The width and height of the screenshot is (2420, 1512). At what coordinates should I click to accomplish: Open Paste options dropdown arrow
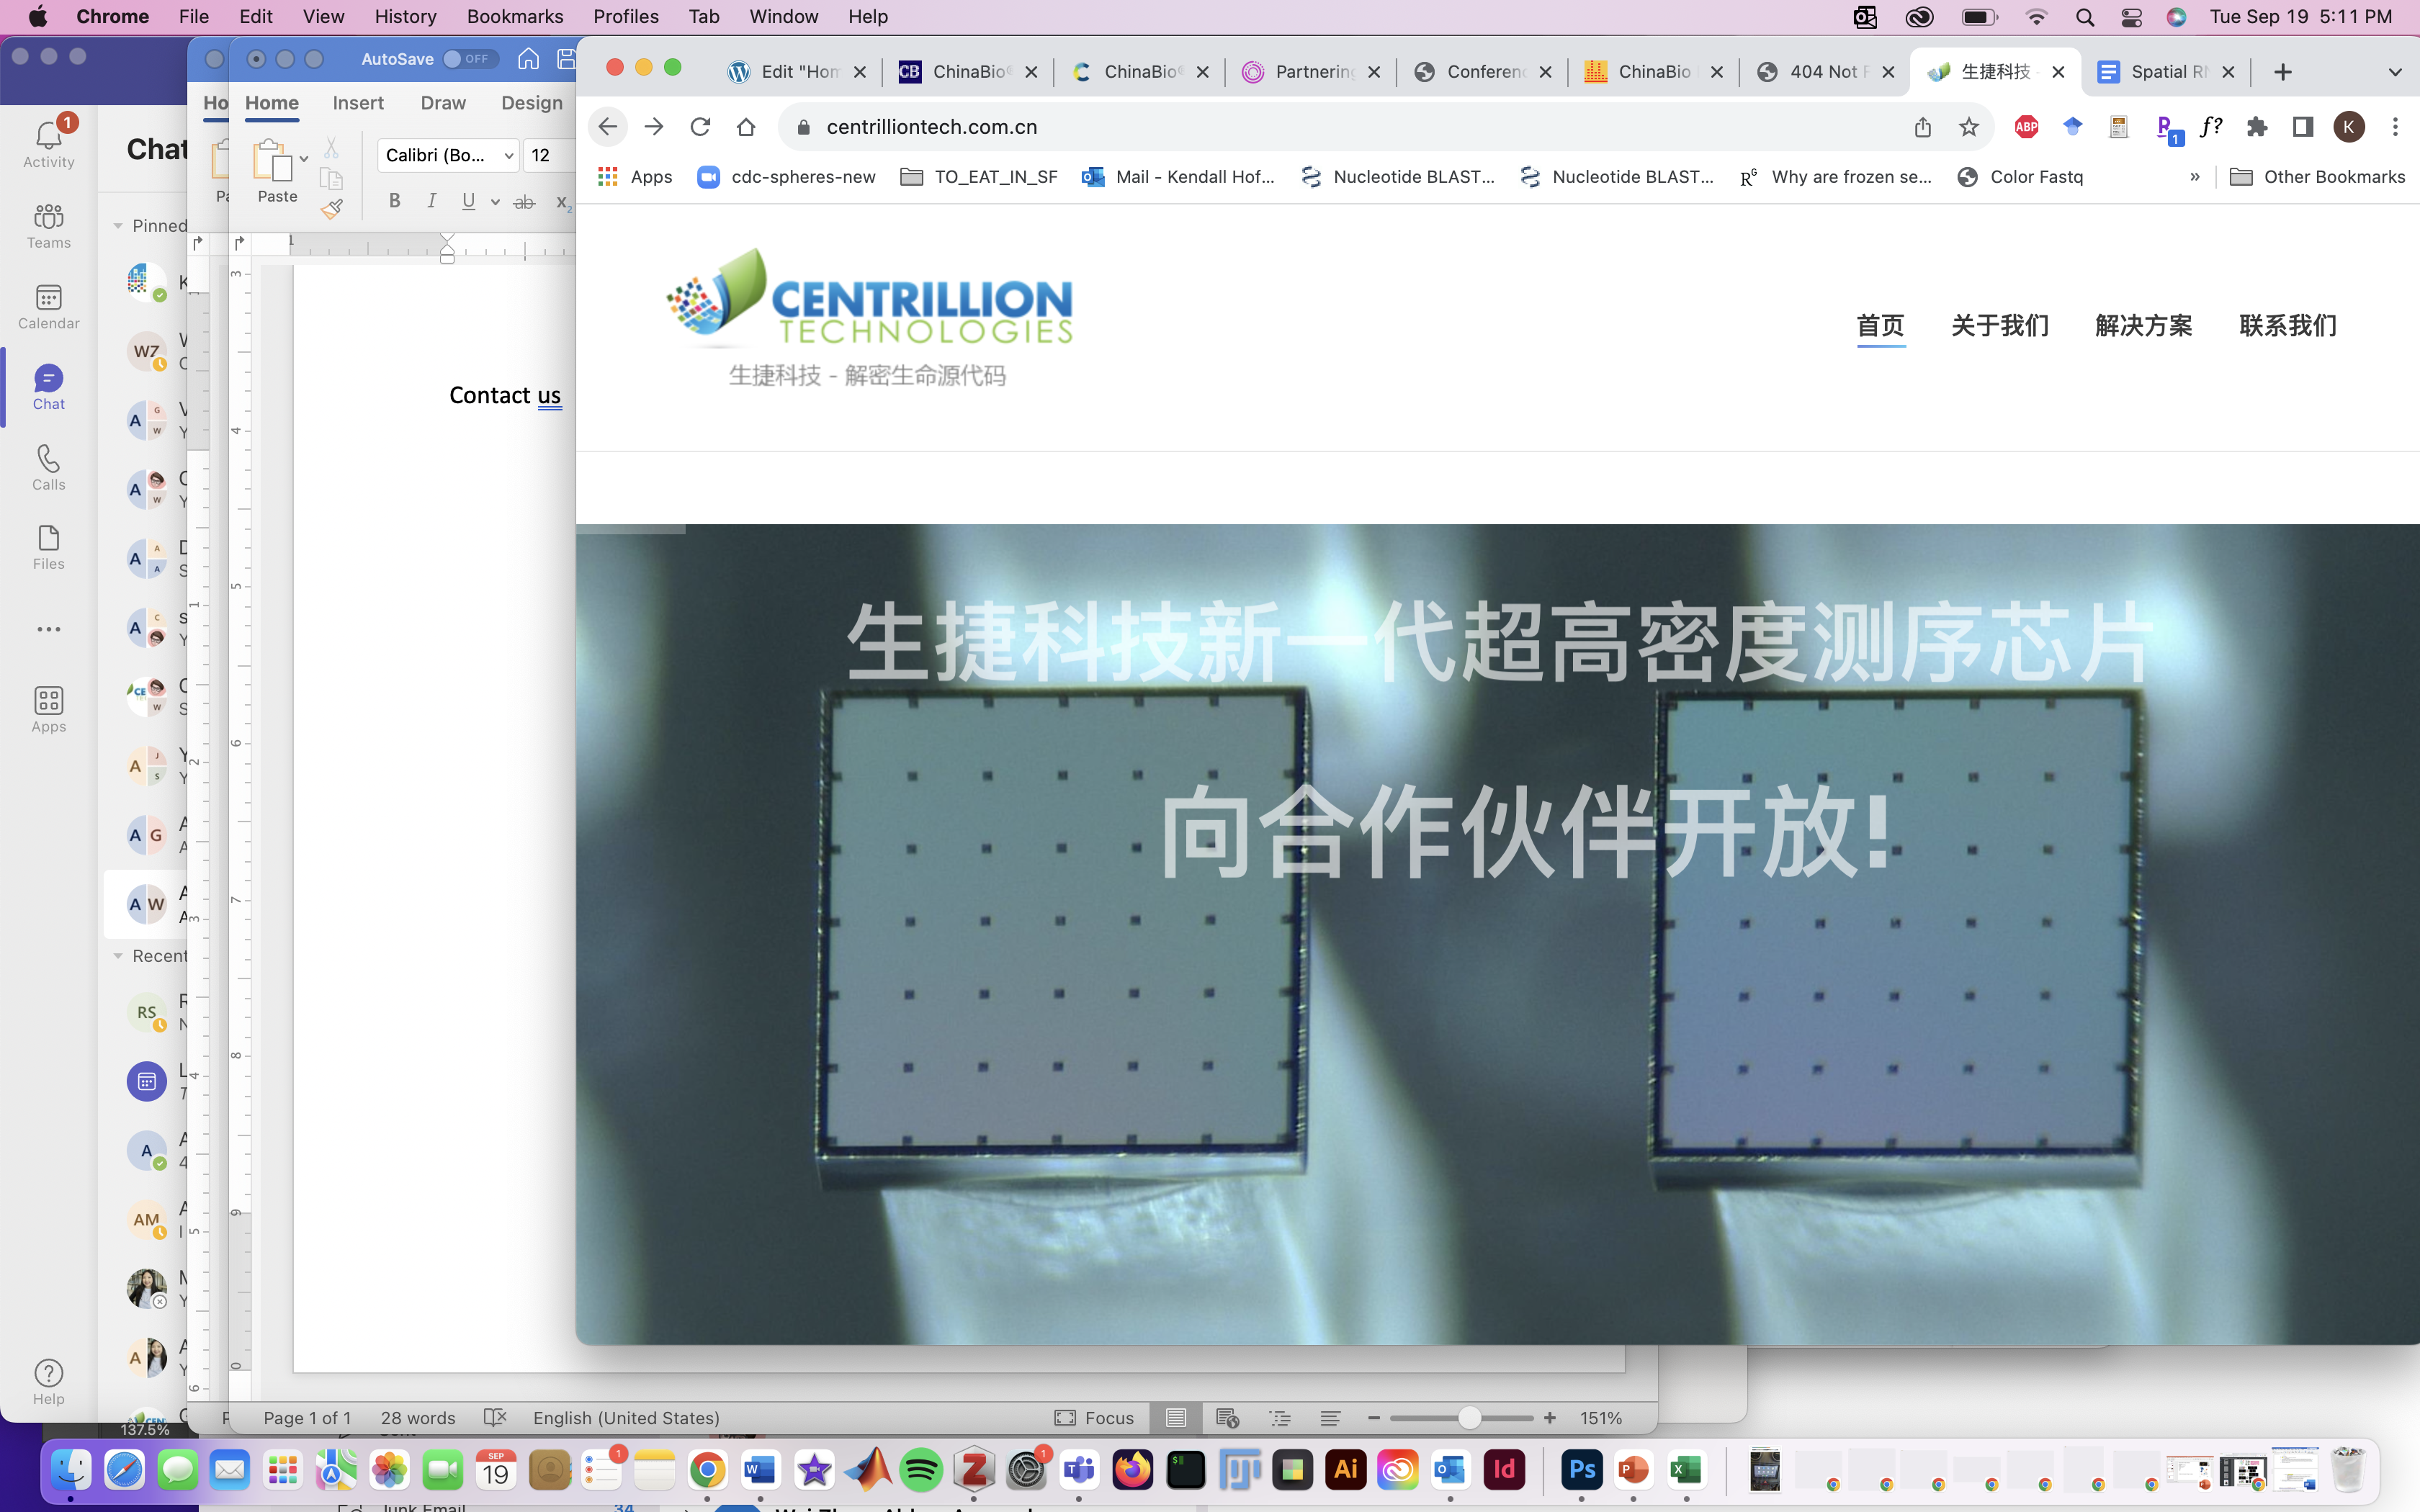pyautogui.click(x=304, y=159)
